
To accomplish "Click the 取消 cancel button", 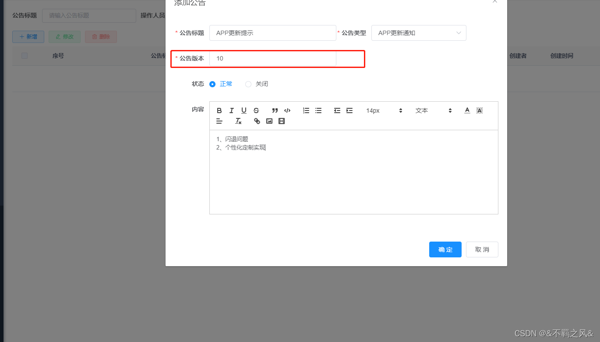I will click(x=482, y=249).
